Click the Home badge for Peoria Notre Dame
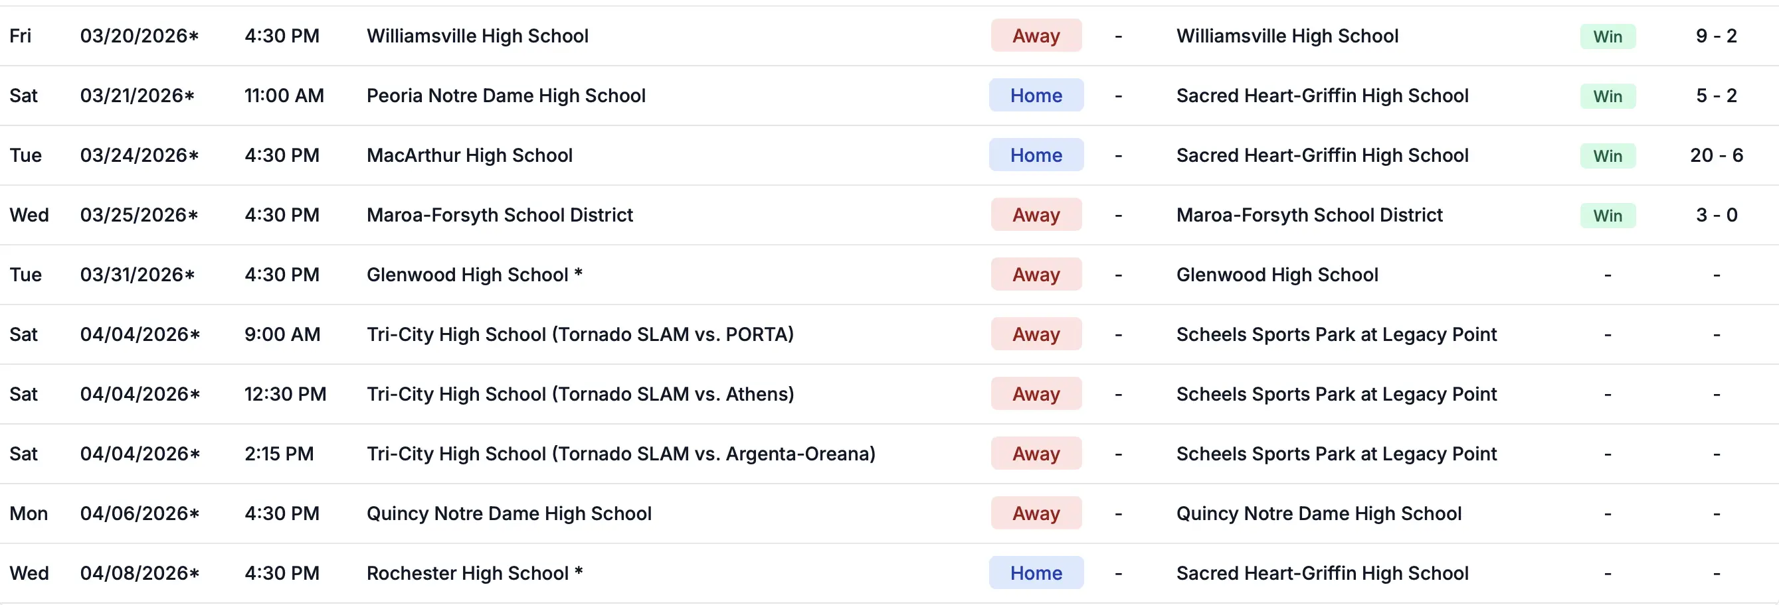The height and width of the screenshot is (605, 1779). click(x=1035, y=96)
